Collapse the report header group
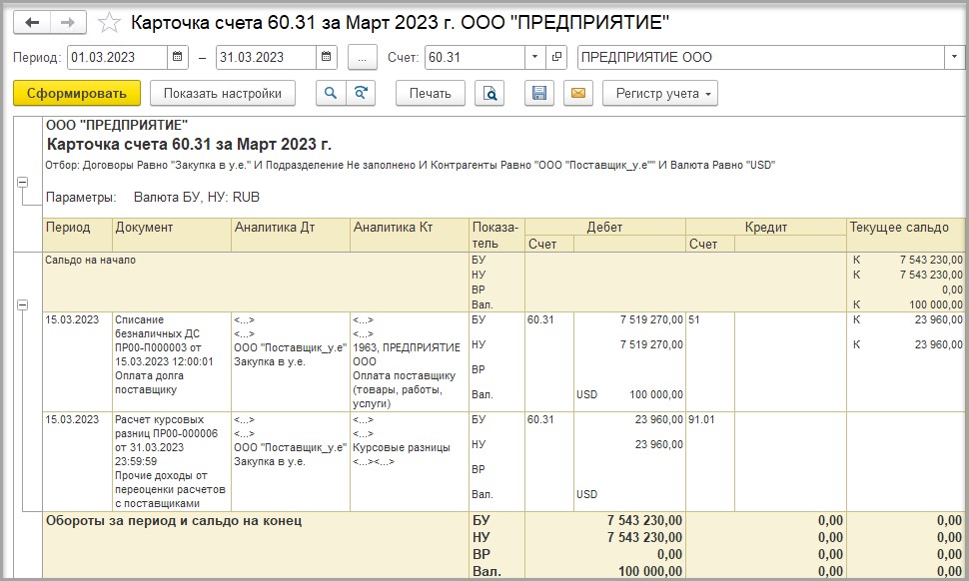This screenshot has height=581, width=969. pyautogui.click(x=21, y=182)
